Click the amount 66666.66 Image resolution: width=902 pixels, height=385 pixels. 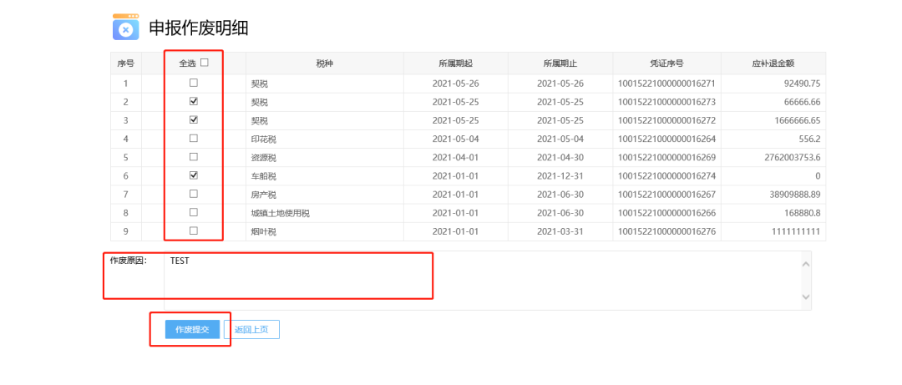(802, 102)
